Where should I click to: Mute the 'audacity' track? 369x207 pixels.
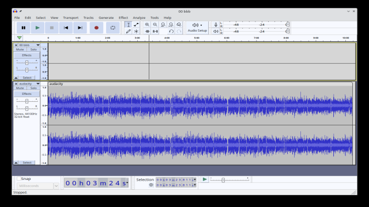coord(20,88)
